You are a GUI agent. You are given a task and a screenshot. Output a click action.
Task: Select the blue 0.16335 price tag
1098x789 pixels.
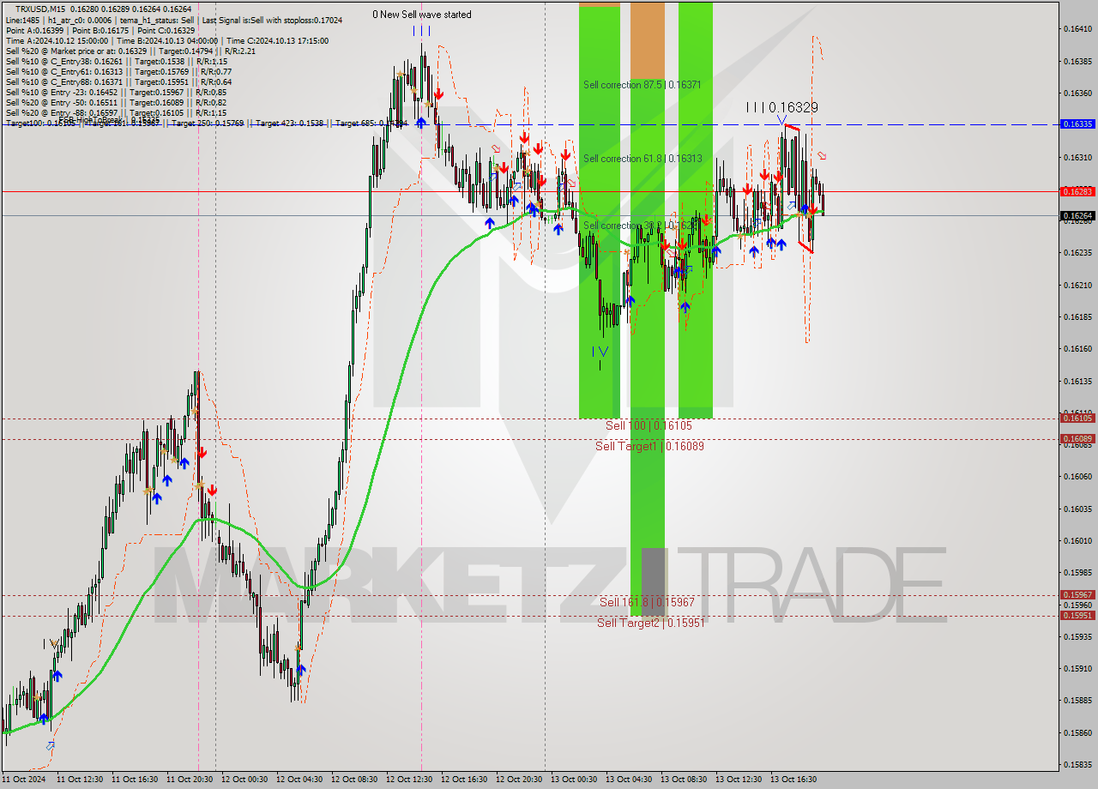pos(1077,124)
